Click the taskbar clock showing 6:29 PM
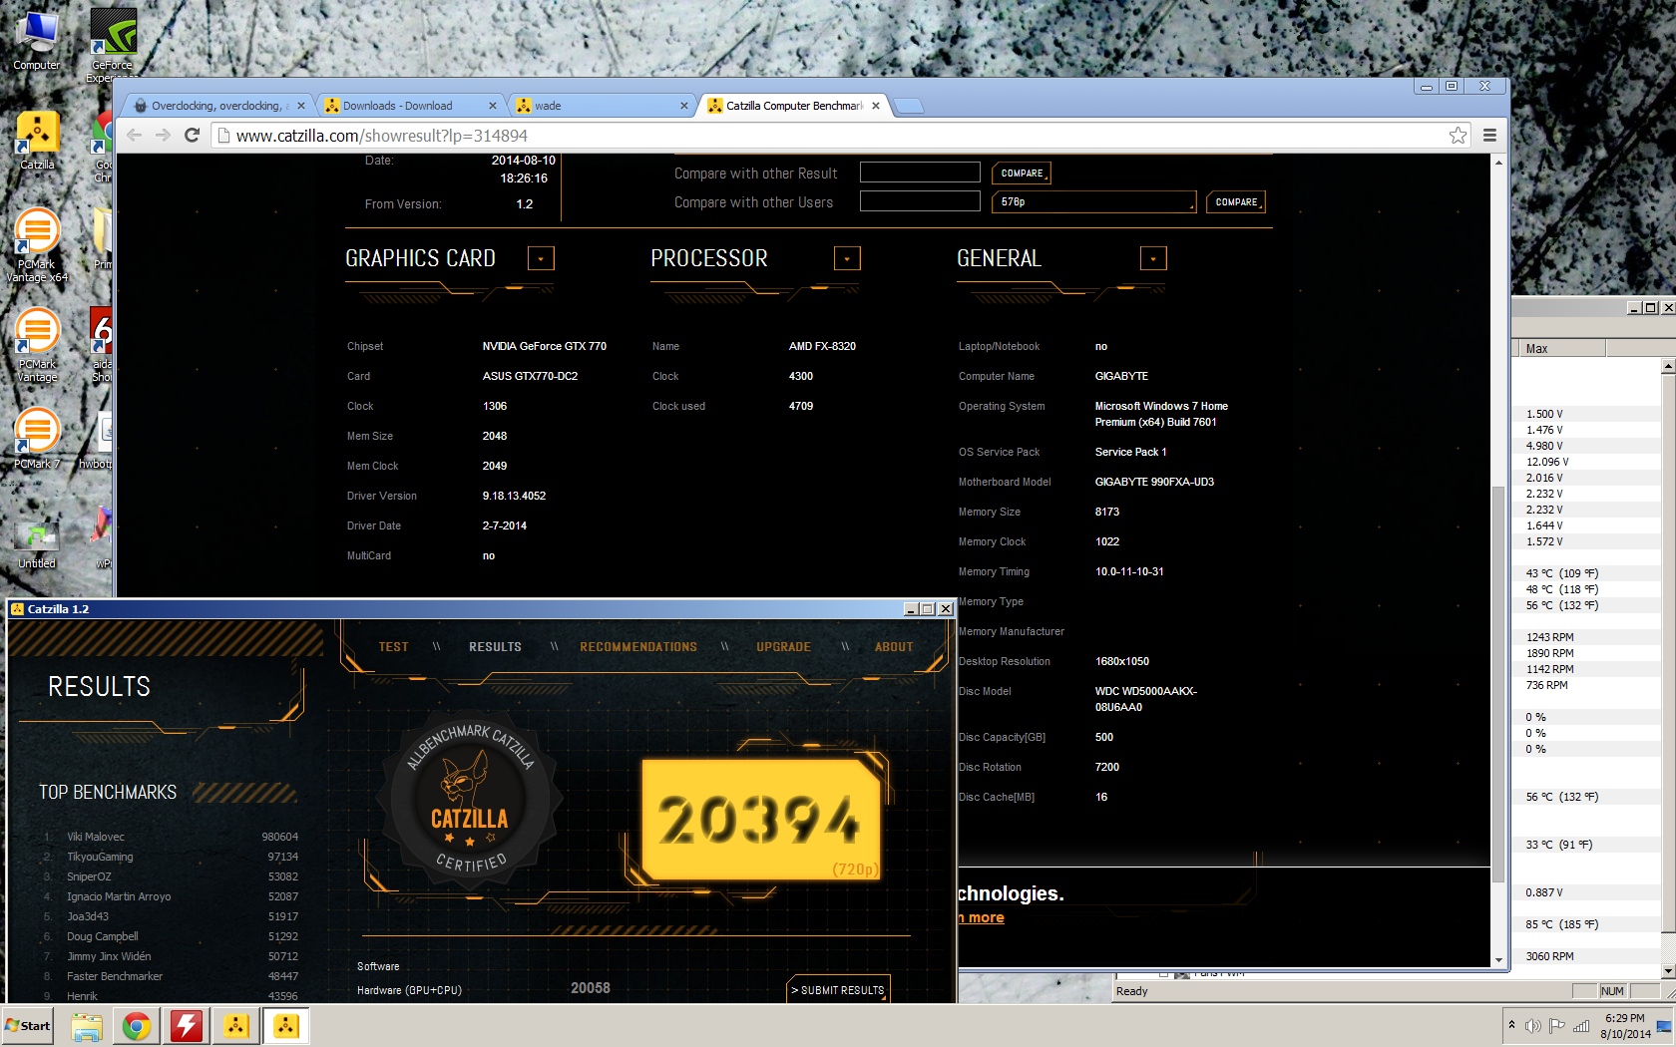 1625,1026
